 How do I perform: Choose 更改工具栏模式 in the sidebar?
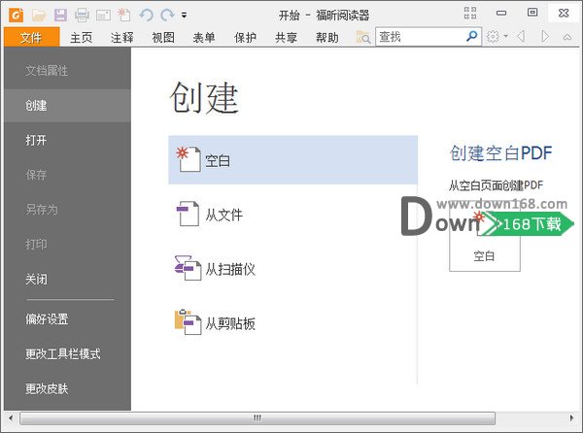pos(67,354)
